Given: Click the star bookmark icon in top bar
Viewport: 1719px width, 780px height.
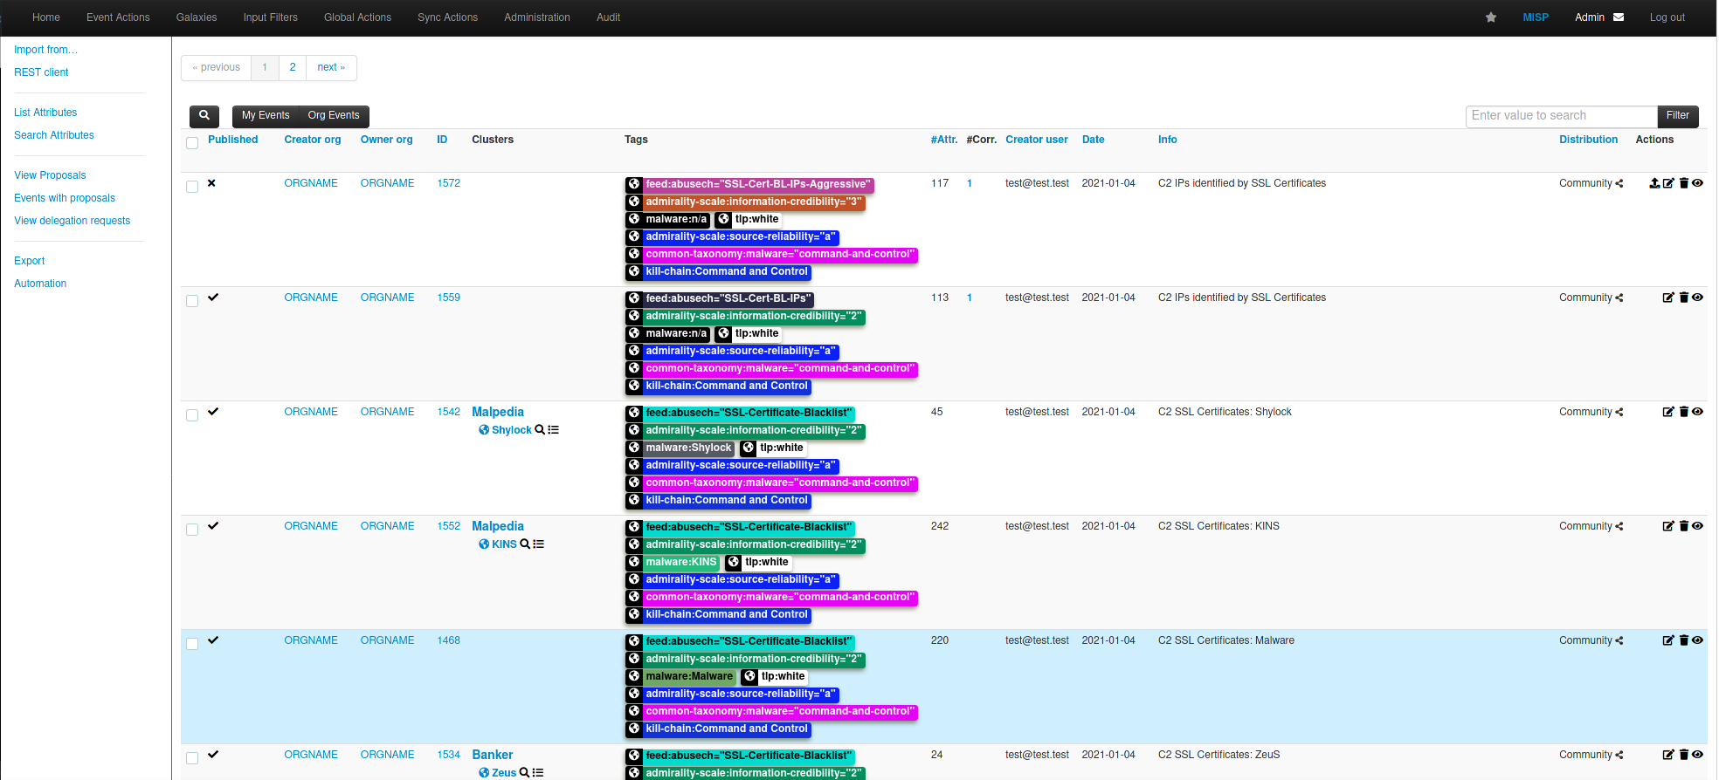Looking at the screenshot, I should click(x=1491, y=17).
